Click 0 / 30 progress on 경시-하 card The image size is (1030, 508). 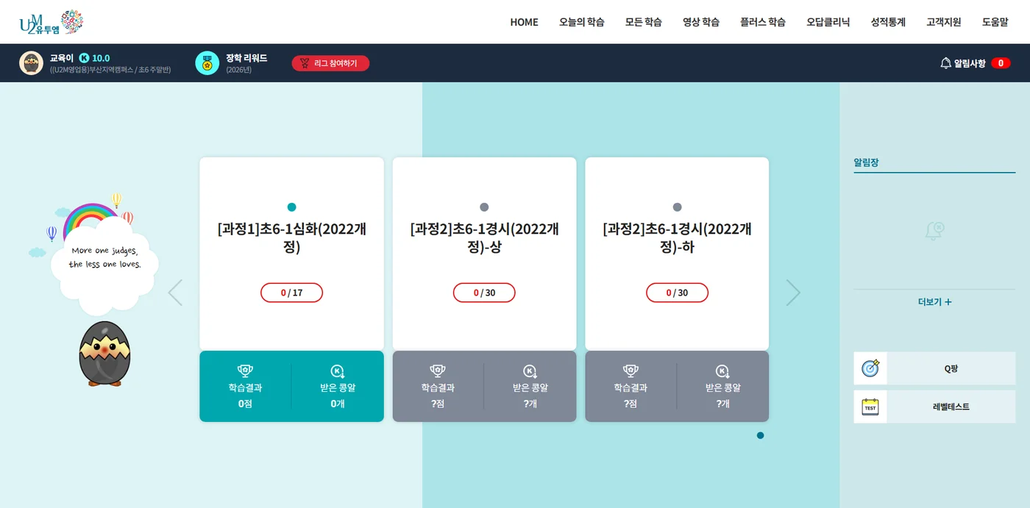point(677,293)
